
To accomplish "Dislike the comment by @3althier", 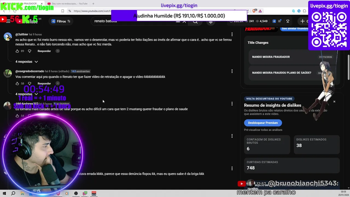I will pos(30,51).
